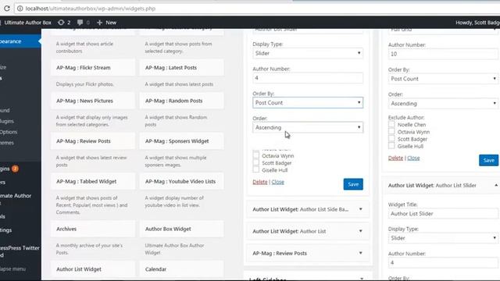Open Plugins menu with update badge

click(x=9, y=169)
